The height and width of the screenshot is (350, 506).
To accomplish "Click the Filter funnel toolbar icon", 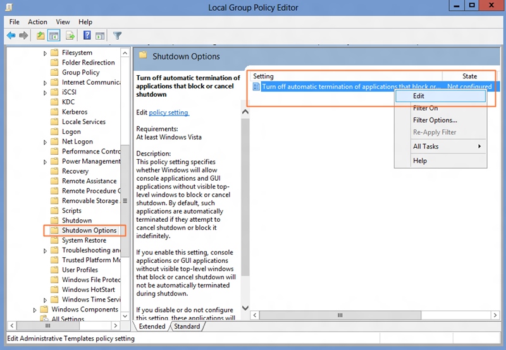I will 117,35.
